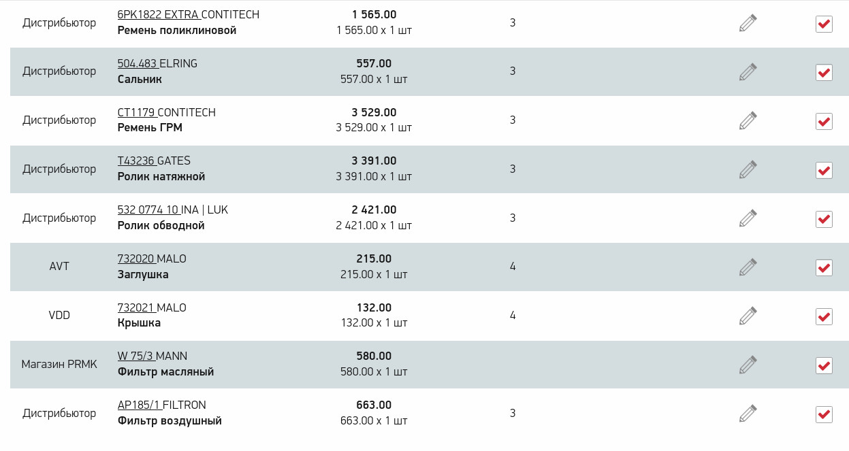
Task: Deselect the Фильтр масляный MANN checkbox
Action: (824, 365)
